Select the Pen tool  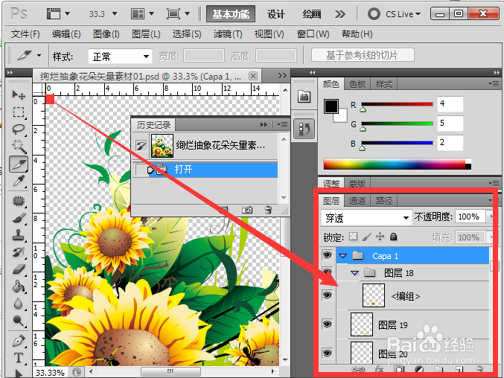pyautogui.click(x=19, y=341)
